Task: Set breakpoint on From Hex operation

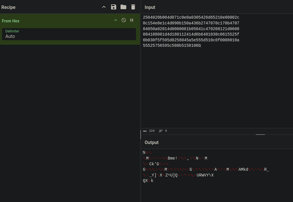Action: pyautogui.click(x=132, y=20)
